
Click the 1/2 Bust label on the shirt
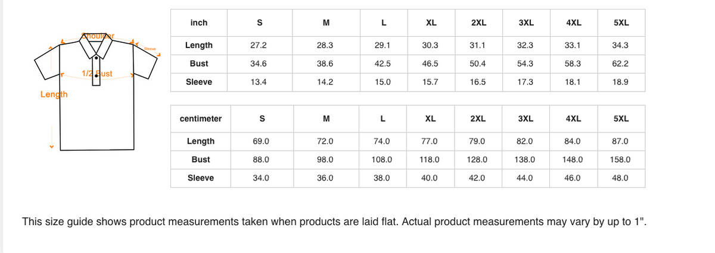pyautogui.click(x=97, y=74)
